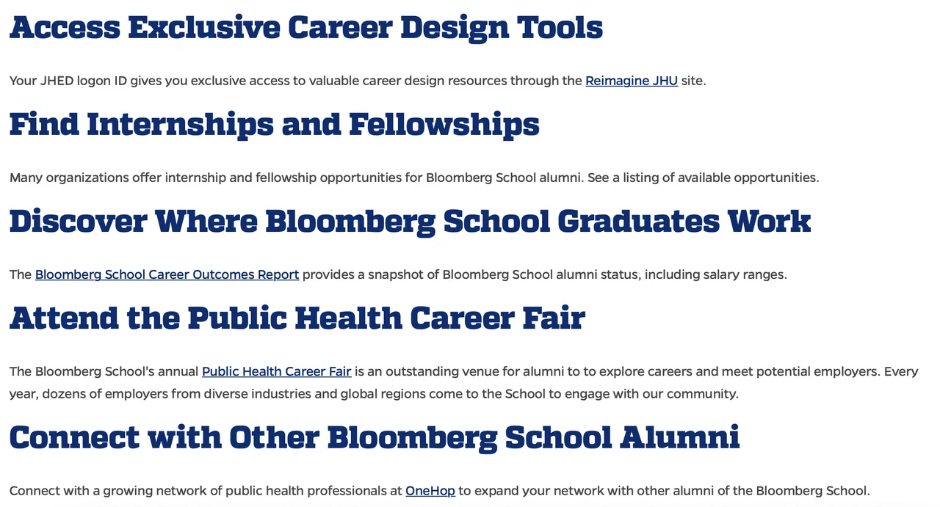Open the Reimagine JHU link

631,81
